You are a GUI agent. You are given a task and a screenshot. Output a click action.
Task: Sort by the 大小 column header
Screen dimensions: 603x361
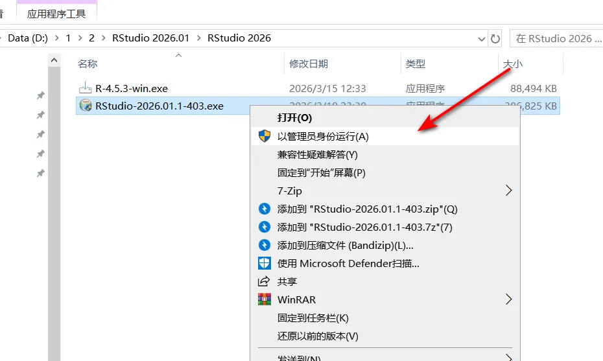[x=513, y=64]
